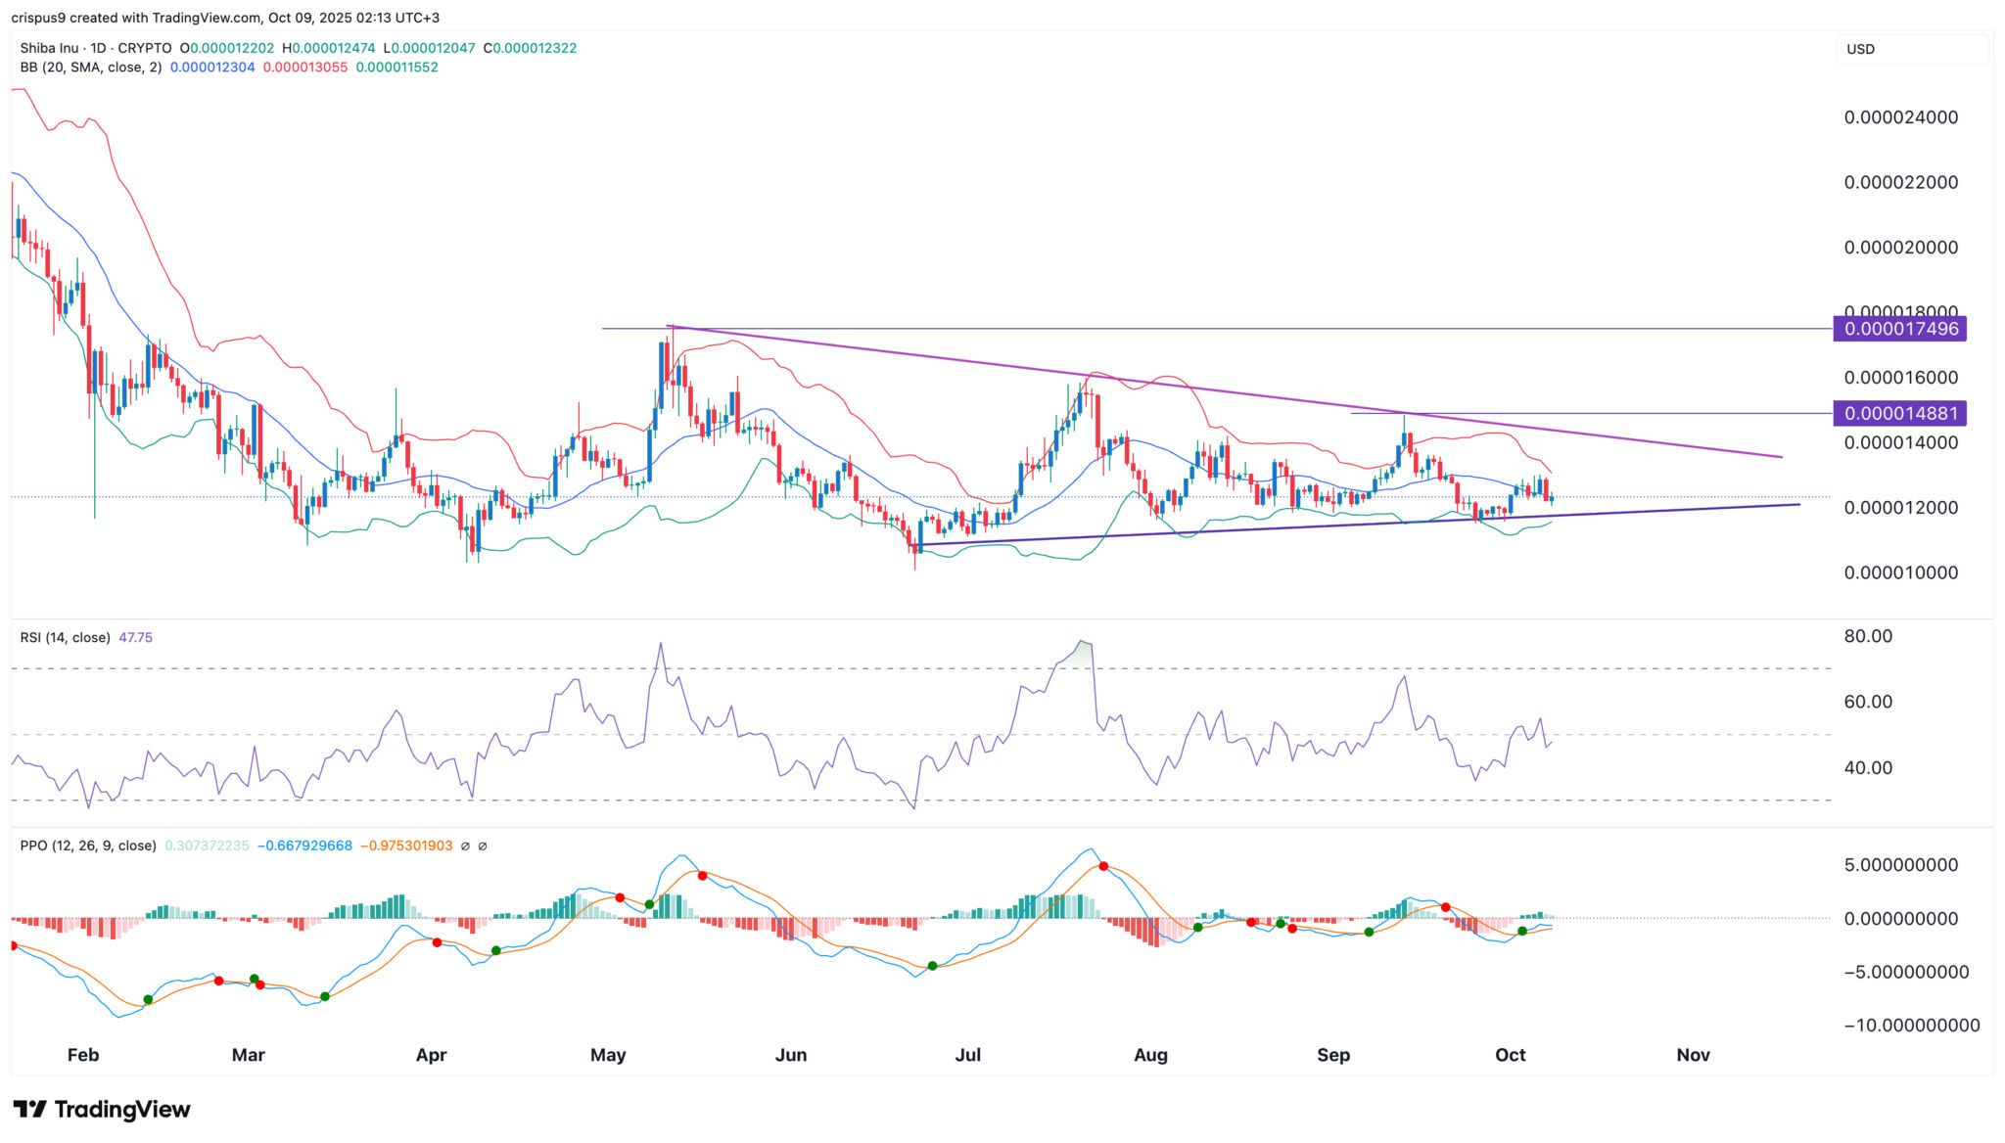Click the latest green PPO crossover dot near Oct
This screenshot has width=2005, height=1143.
point(1521,931)
